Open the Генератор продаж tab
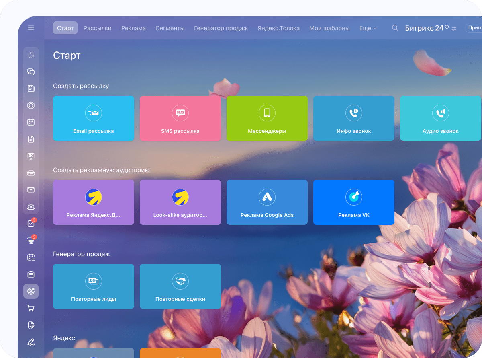The height and width of the screenshot is (358, 482). [221, 28]
